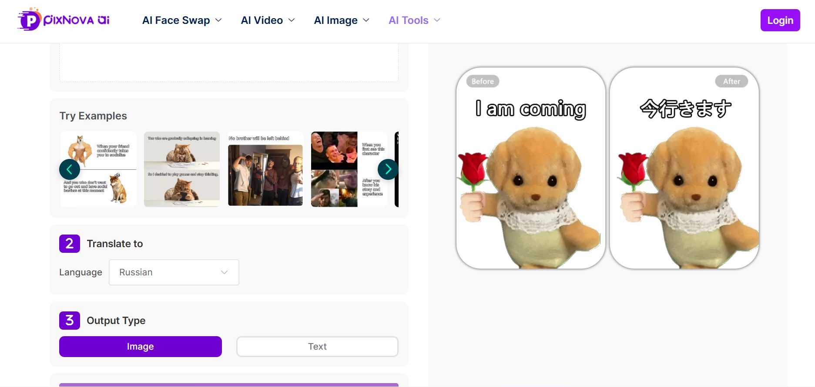This screenshot has width=815, height=387.
Task: Switch output type to Text
Action: (x=317, y=347)
